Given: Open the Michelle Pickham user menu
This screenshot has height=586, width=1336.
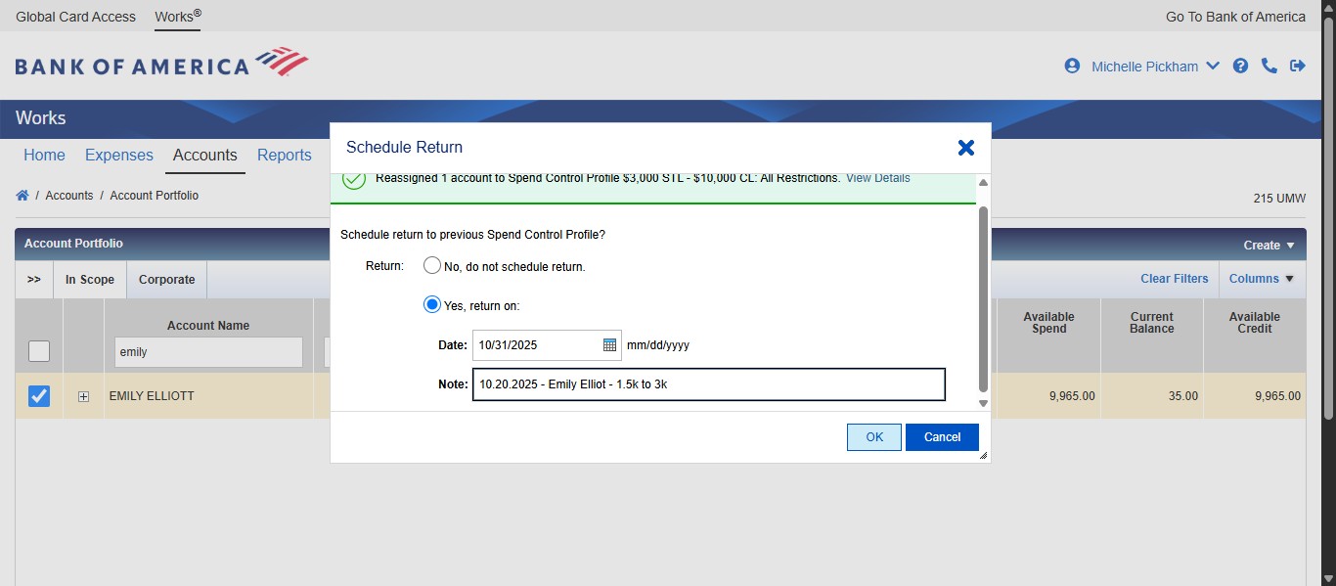Looking at the screenshot, I should (x=1154, y=67).
